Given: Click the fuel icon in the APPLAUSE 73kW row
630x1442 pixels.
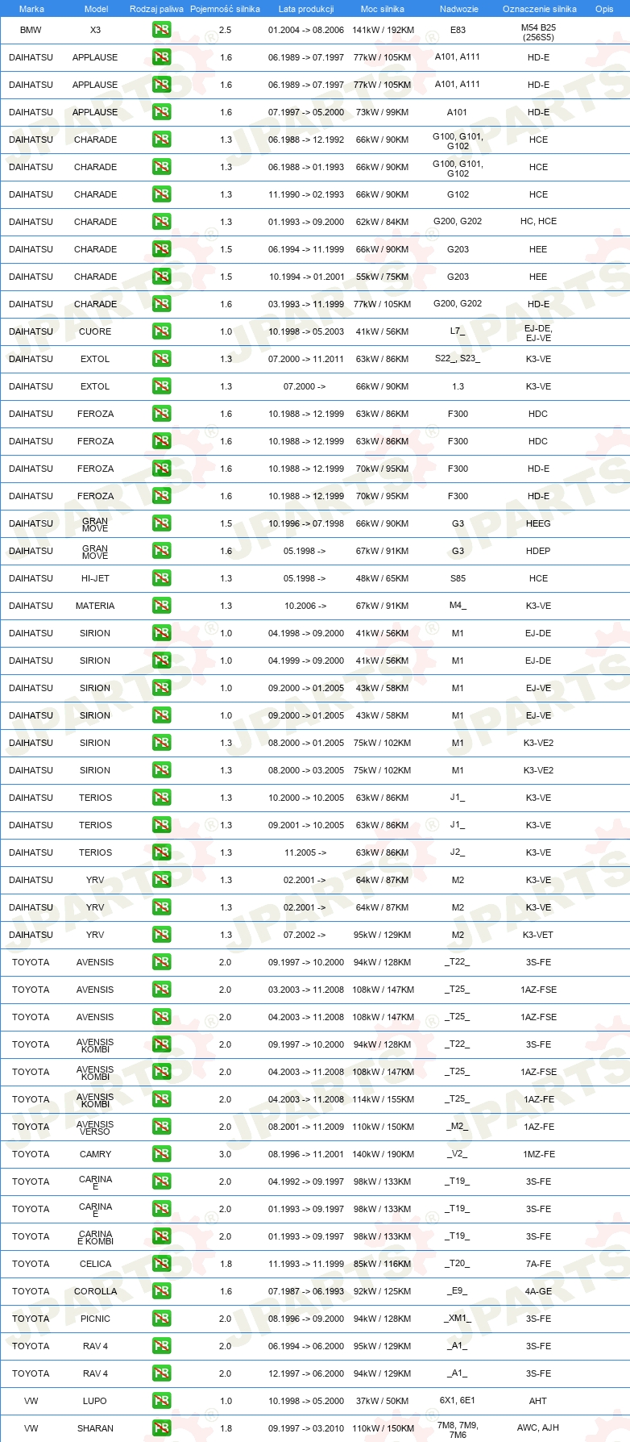Looking at the screenshot, I should click(x=161, y=112).
